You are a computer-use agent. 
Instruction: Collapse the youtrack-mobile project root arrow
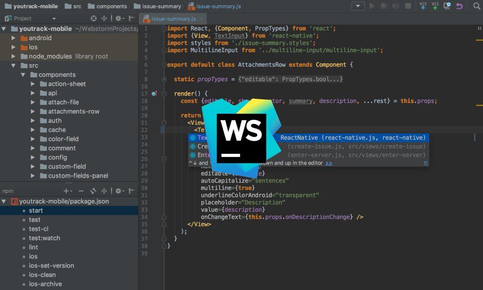(4, 29)
